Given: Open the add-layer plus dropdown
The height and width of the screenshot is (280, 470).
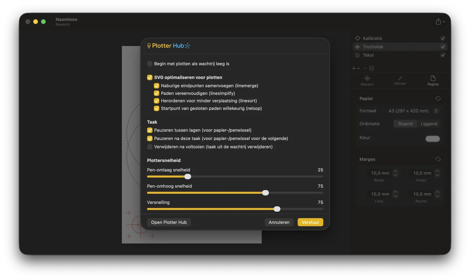Looking at the screenshot, I should click(x=356, y=68).
